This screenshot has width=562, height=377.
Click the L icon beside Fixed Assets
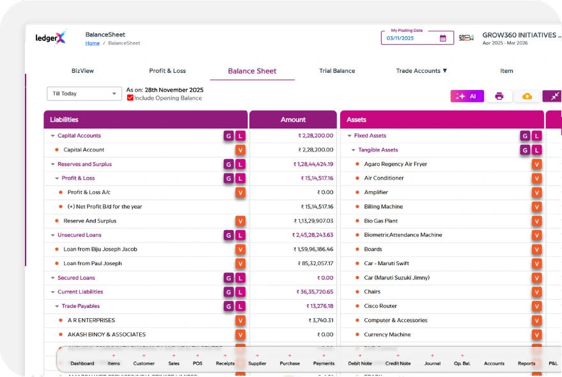[537, 135]
